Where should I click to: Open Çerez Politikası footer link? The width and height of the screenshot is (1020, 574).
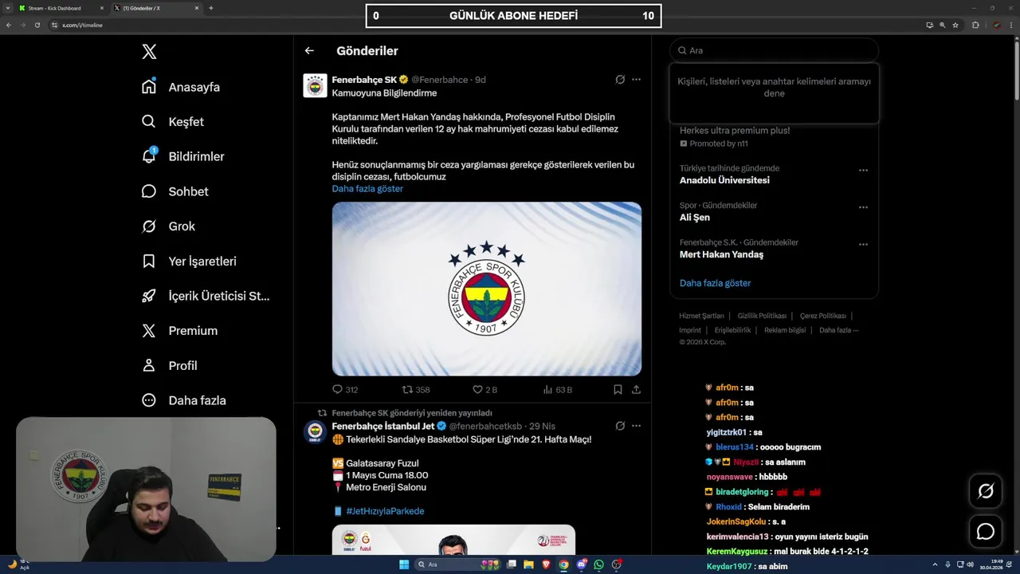(823, 316)
